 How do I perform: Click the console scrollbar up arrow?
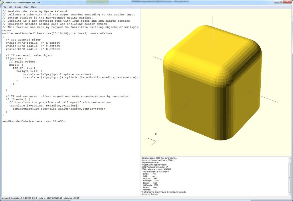coord(290,158)
